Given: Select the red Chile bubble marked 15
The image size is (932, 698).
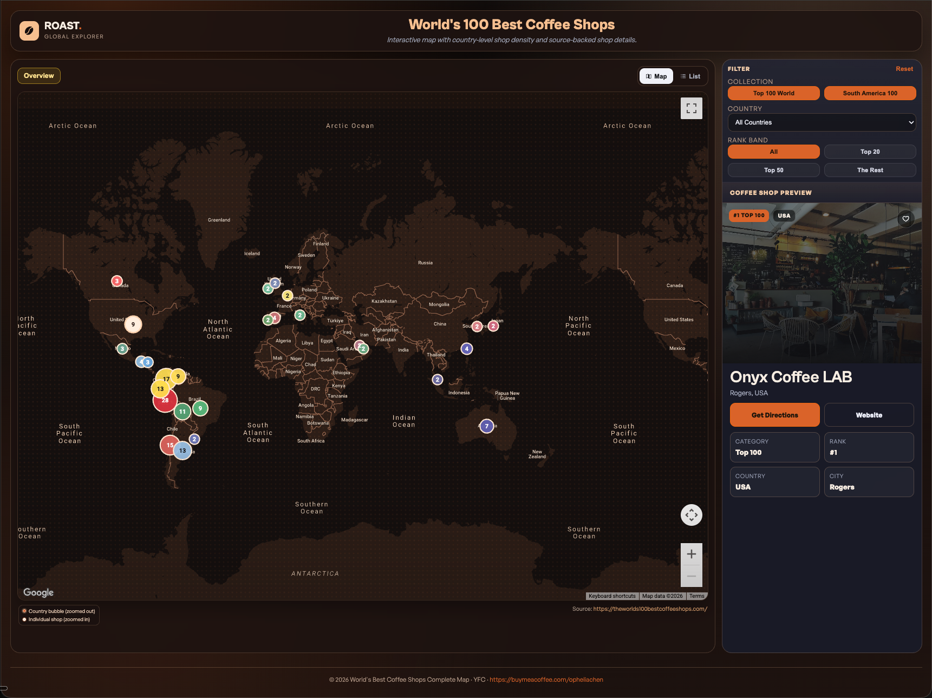Looking at the screenshot, I should pos(170,445).
